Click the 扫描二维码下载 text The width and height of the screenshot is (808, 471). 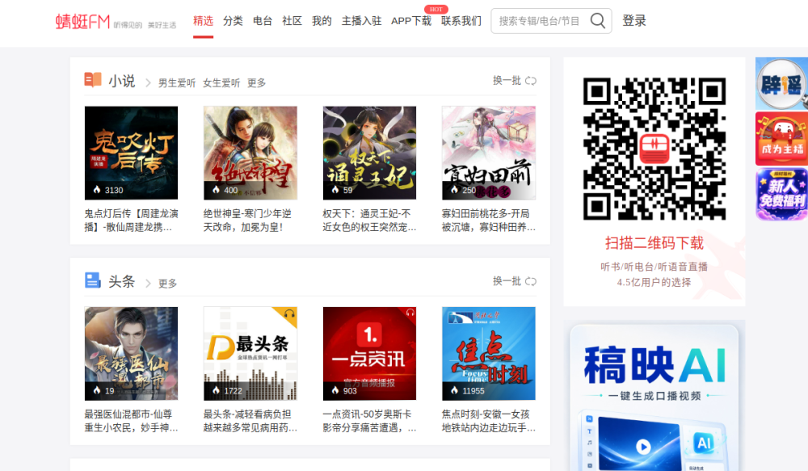(x=654, y=242)
